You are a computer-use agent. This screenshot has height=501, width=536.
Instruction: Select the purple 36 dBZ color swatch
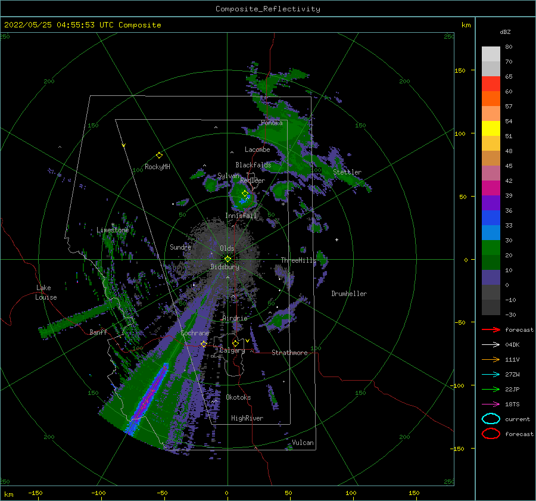[491, 203]
